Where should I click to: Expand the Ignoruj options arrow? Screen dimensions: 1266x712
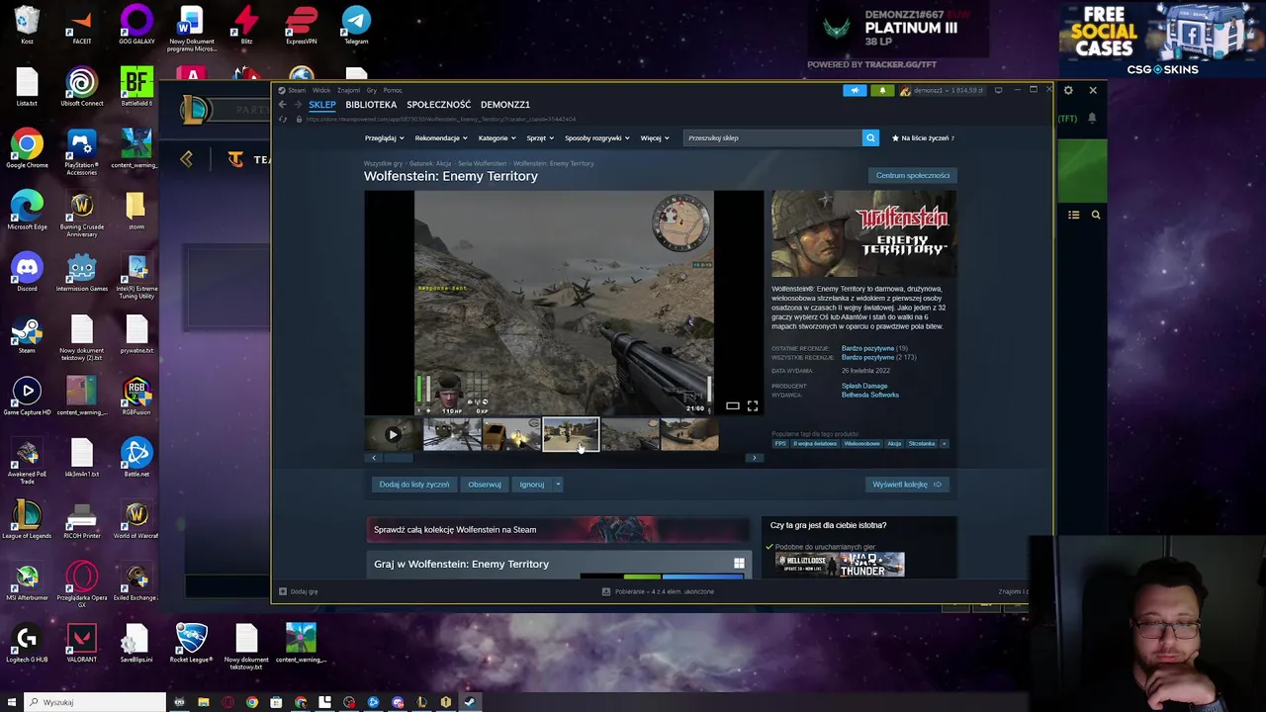[558, 485]
